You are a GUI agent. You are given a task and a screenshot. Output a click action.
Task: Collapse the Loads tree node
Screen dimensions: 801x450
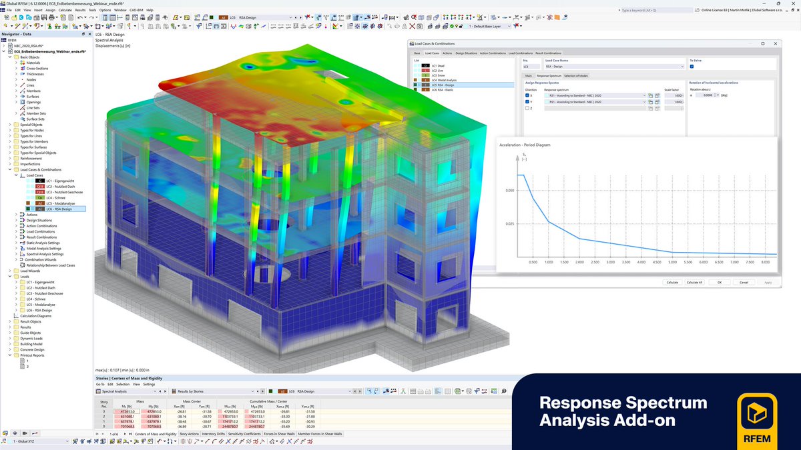(10, 276)
